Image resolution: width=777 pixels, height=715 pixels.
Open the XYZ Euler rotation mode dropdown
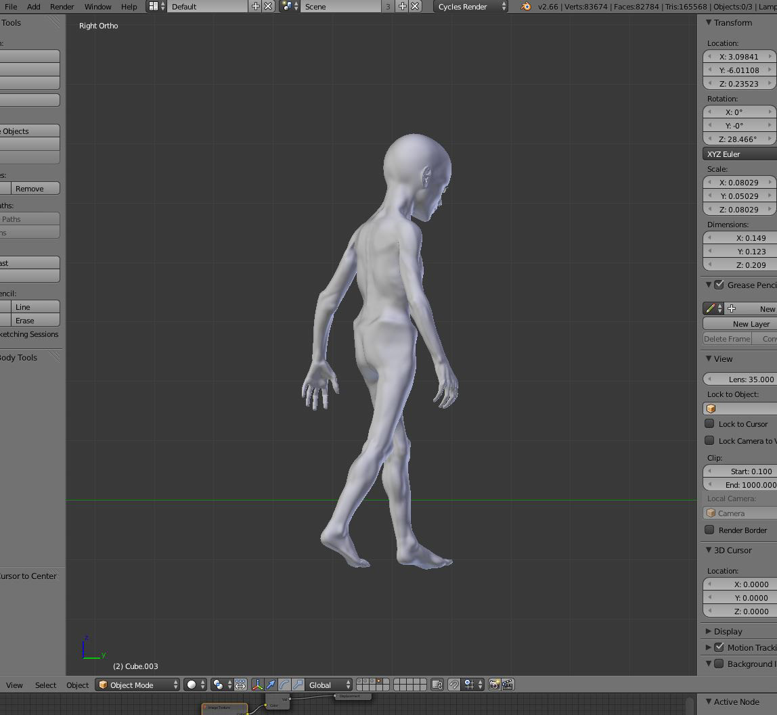click(740, 154)
